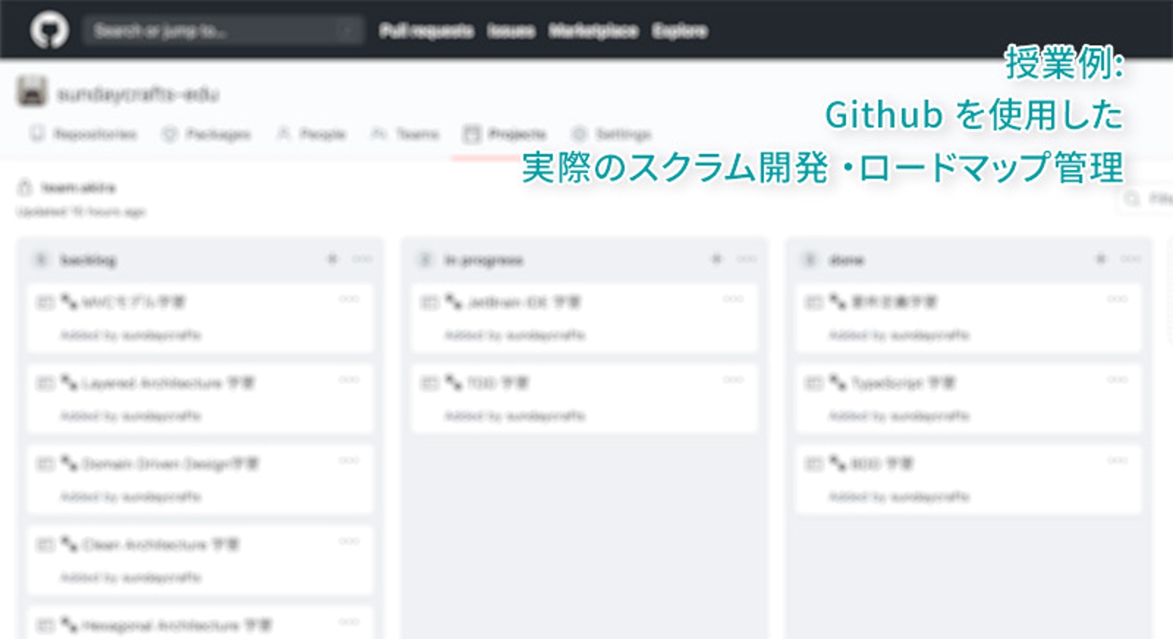Image resolution: width=1173 pixels, height=639 pixels.
Task: Add a card to the in progress column
Action: 716,259
